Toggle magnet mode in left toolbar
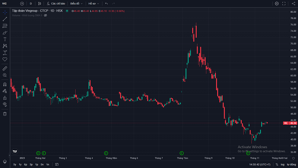Screen dimensions: 298x168 point(5,84)
